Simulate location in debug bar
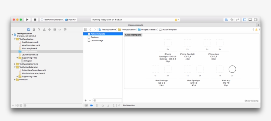This screenshot has height=121, width=271. click(119, 105)
